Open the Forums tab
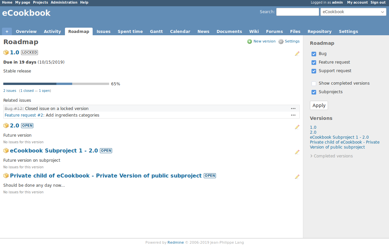 [x=274, y=32]
